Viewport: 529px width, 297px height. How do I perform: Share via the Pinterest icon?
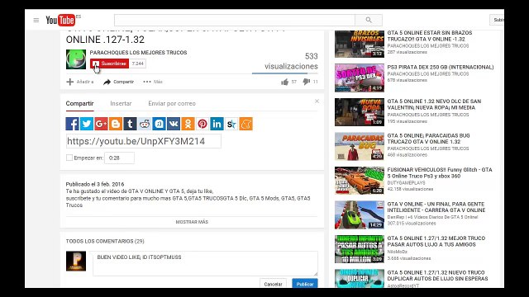[203, 124]
